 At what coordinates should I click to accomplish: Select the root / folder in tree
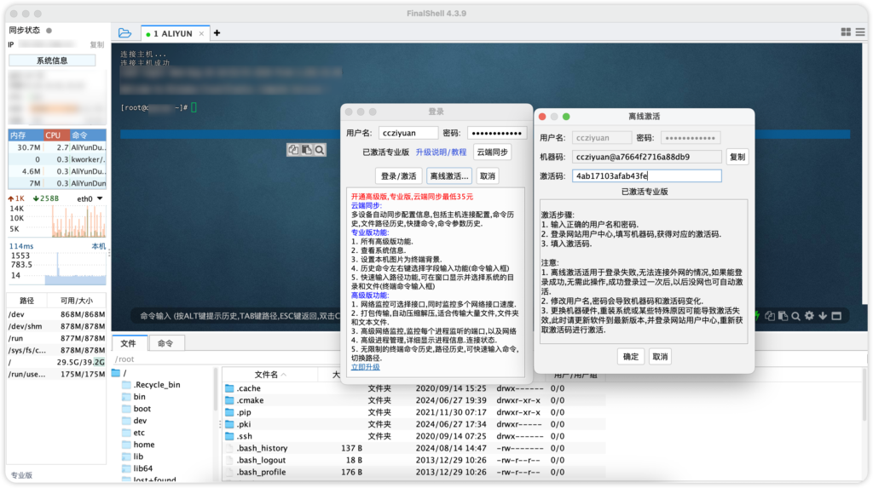coord(119,373)
